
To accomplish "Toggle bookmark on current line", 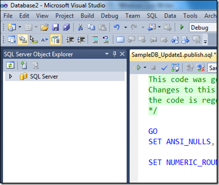I will click(x=120, y=40).
